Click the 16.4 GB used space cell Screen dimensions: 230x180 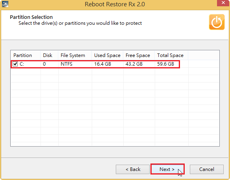pyautogui.click(x=102, y=64)
